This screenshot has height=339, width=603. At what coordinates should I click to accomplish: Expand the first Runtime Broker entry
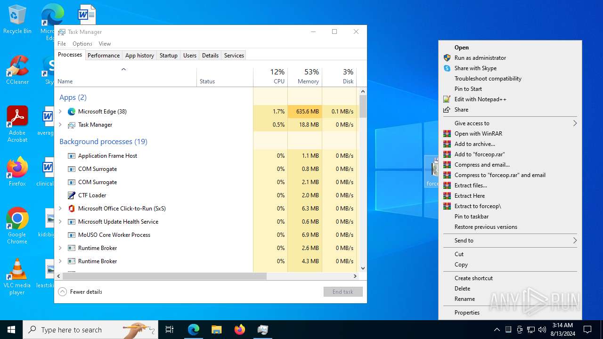pos(60,248)
